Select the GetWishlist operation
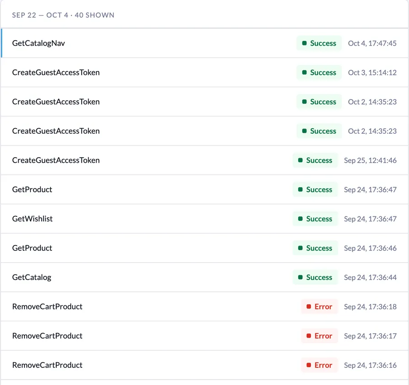Screen dimensions: 409x385 [x=204, y=219]
